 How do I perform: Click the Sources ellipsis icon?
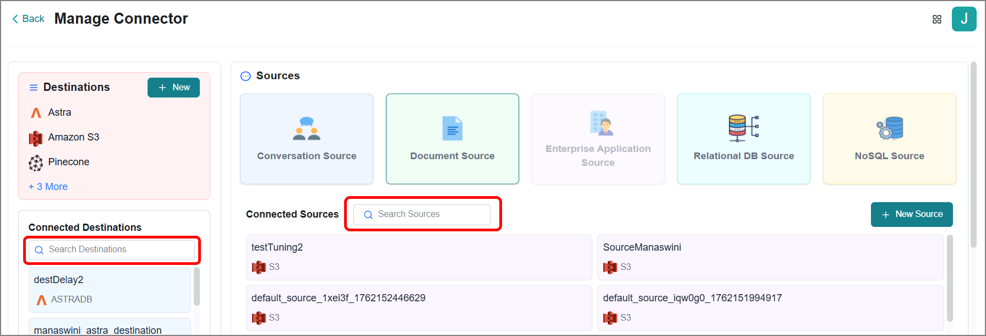pos(246,76)
